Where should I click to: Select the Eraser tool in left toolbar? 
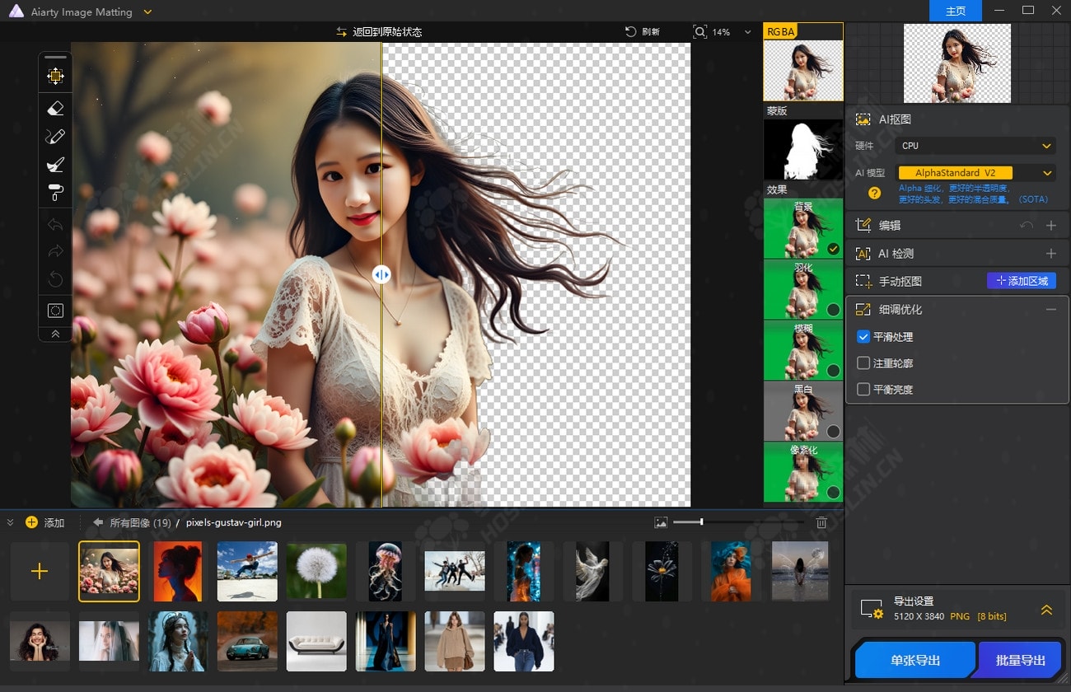tap(55, 108)
